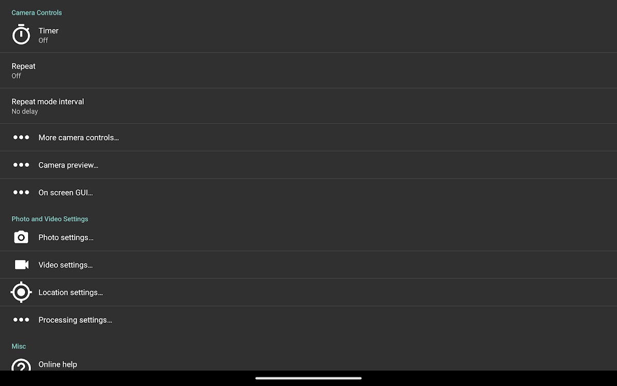Tap the camera icon for Photo settings
617x386 pixels.
(x=21, y=237)
